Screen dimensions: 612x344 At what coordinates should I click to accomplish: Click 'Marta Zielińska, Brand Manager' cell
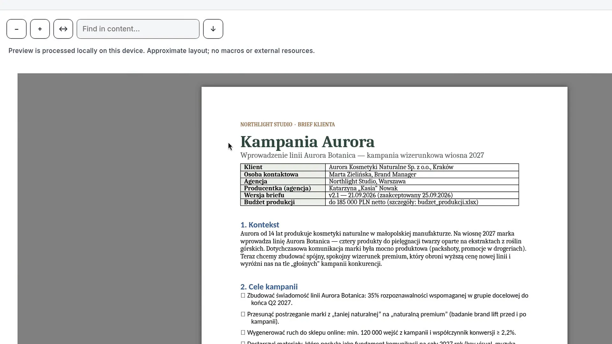click(422, 175)
